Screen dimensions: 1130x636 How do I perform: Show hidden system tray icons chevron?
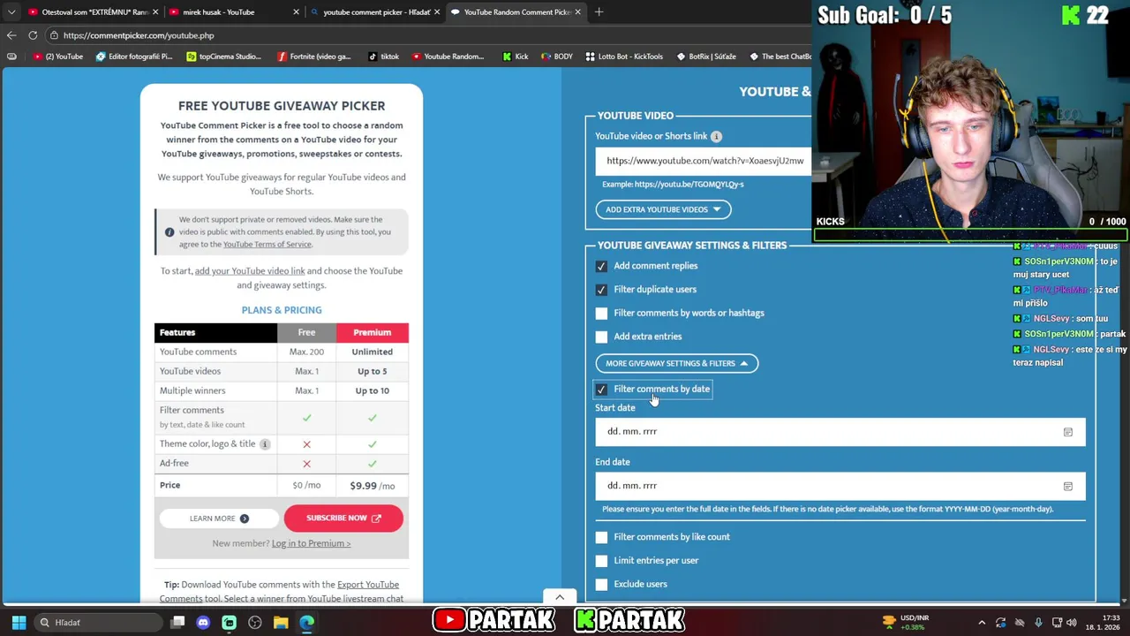pyautogui.click(x=982, y=623)
